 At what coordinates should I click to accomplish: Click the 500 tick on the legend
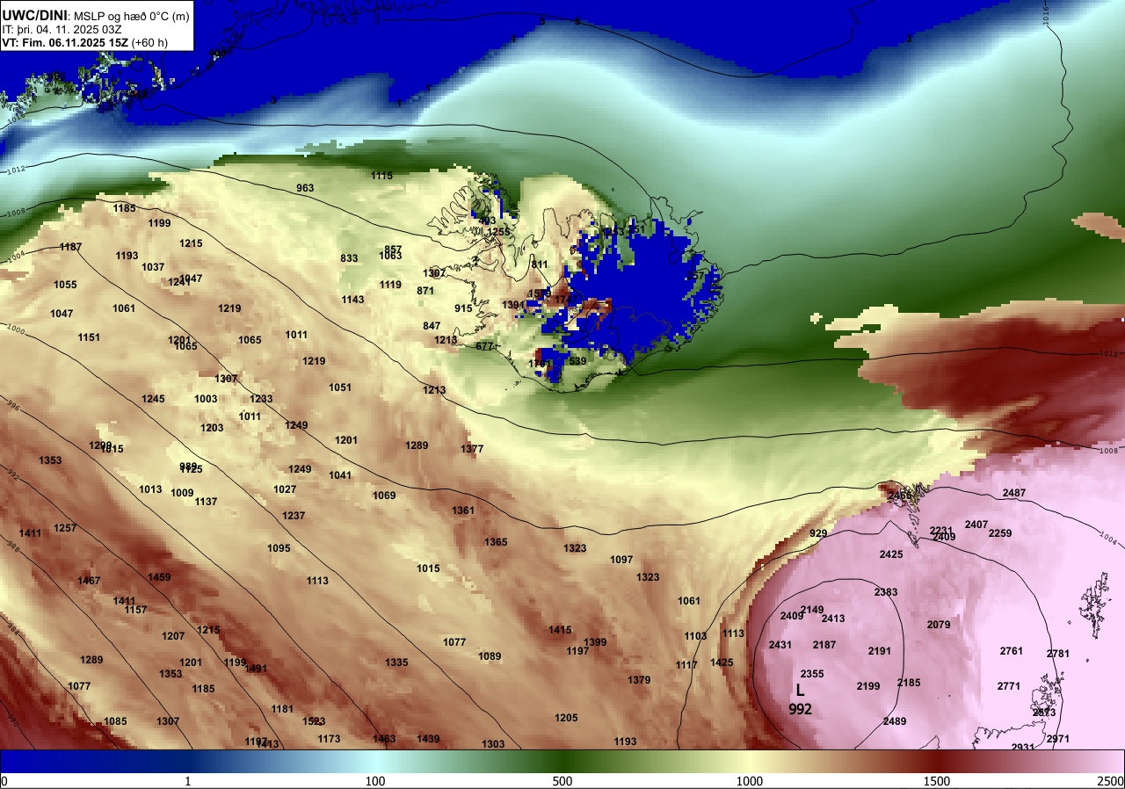coord(562,781)
